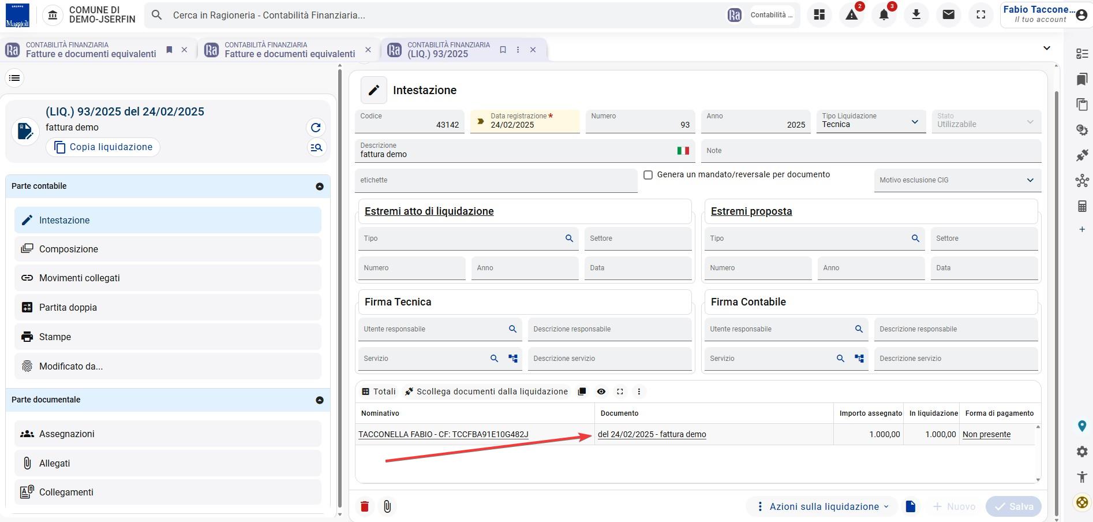The width and height of the screenshot is (1093, 522).
Task: Open settings gear in right sidebar
Action: tap(1082, 452)
